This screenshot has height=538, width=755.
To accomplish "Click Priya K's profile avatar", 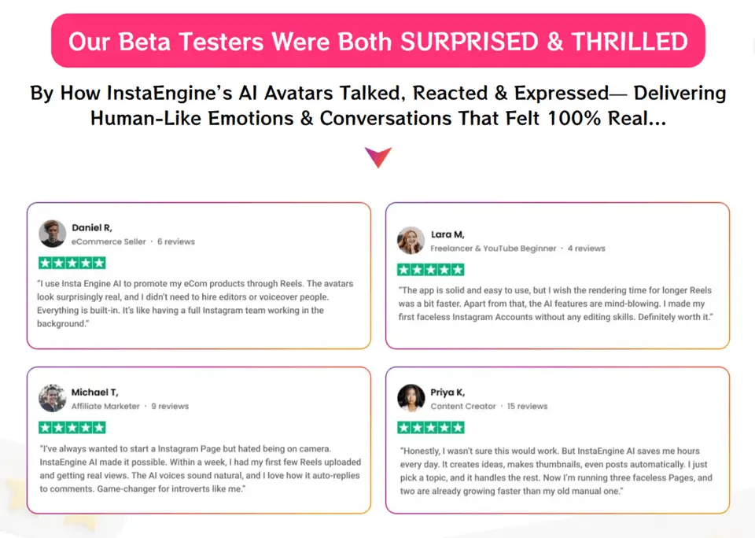I will (411, 398).
